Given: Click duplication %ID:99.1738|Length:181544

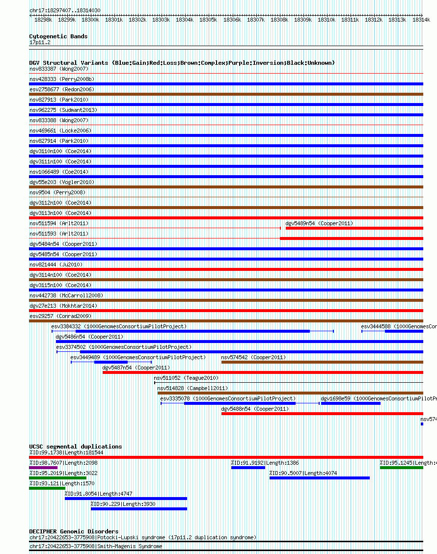Looking at the screenshot, I should (66, 452).
